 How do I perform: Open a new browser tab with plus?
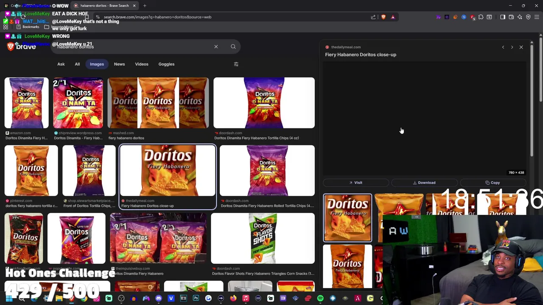click(x=145, y=6)
